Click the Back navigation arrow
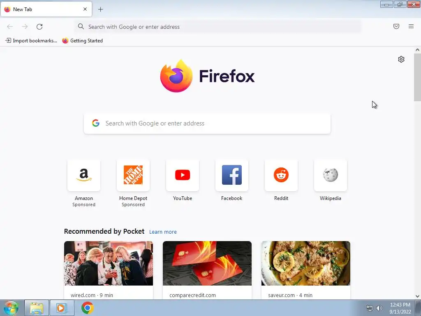Viewport: 421px width, 316px height. pyautogui.click(x=10, y=27)
